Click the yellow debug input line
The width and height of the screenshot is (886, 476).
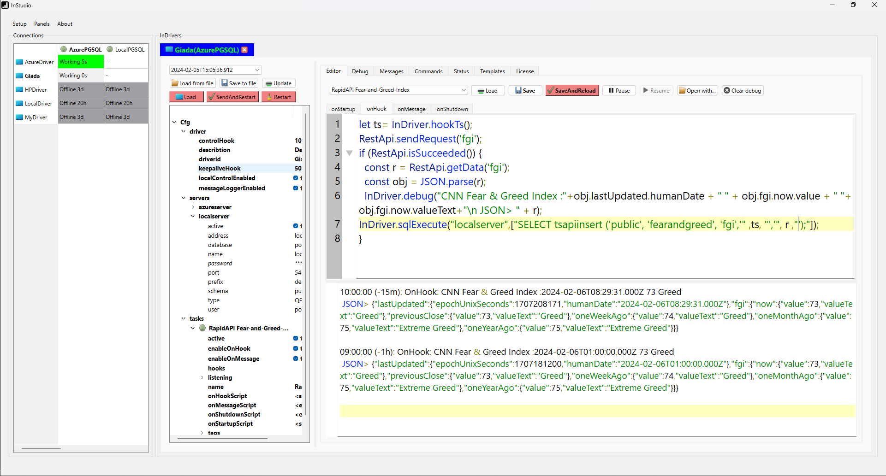tap(598, 411)
